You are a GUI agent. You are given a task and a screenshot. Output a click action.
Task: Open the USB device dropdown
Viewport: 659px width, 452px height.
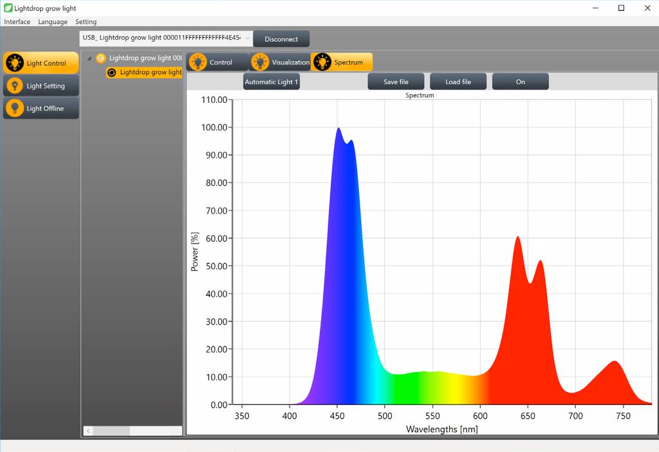tap(166, 38)
